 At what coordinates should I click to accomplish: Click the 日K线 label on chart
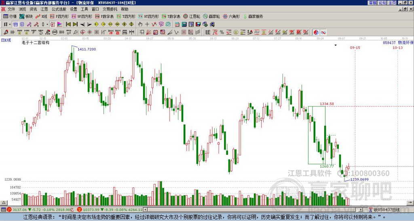(x=6, y=40)
